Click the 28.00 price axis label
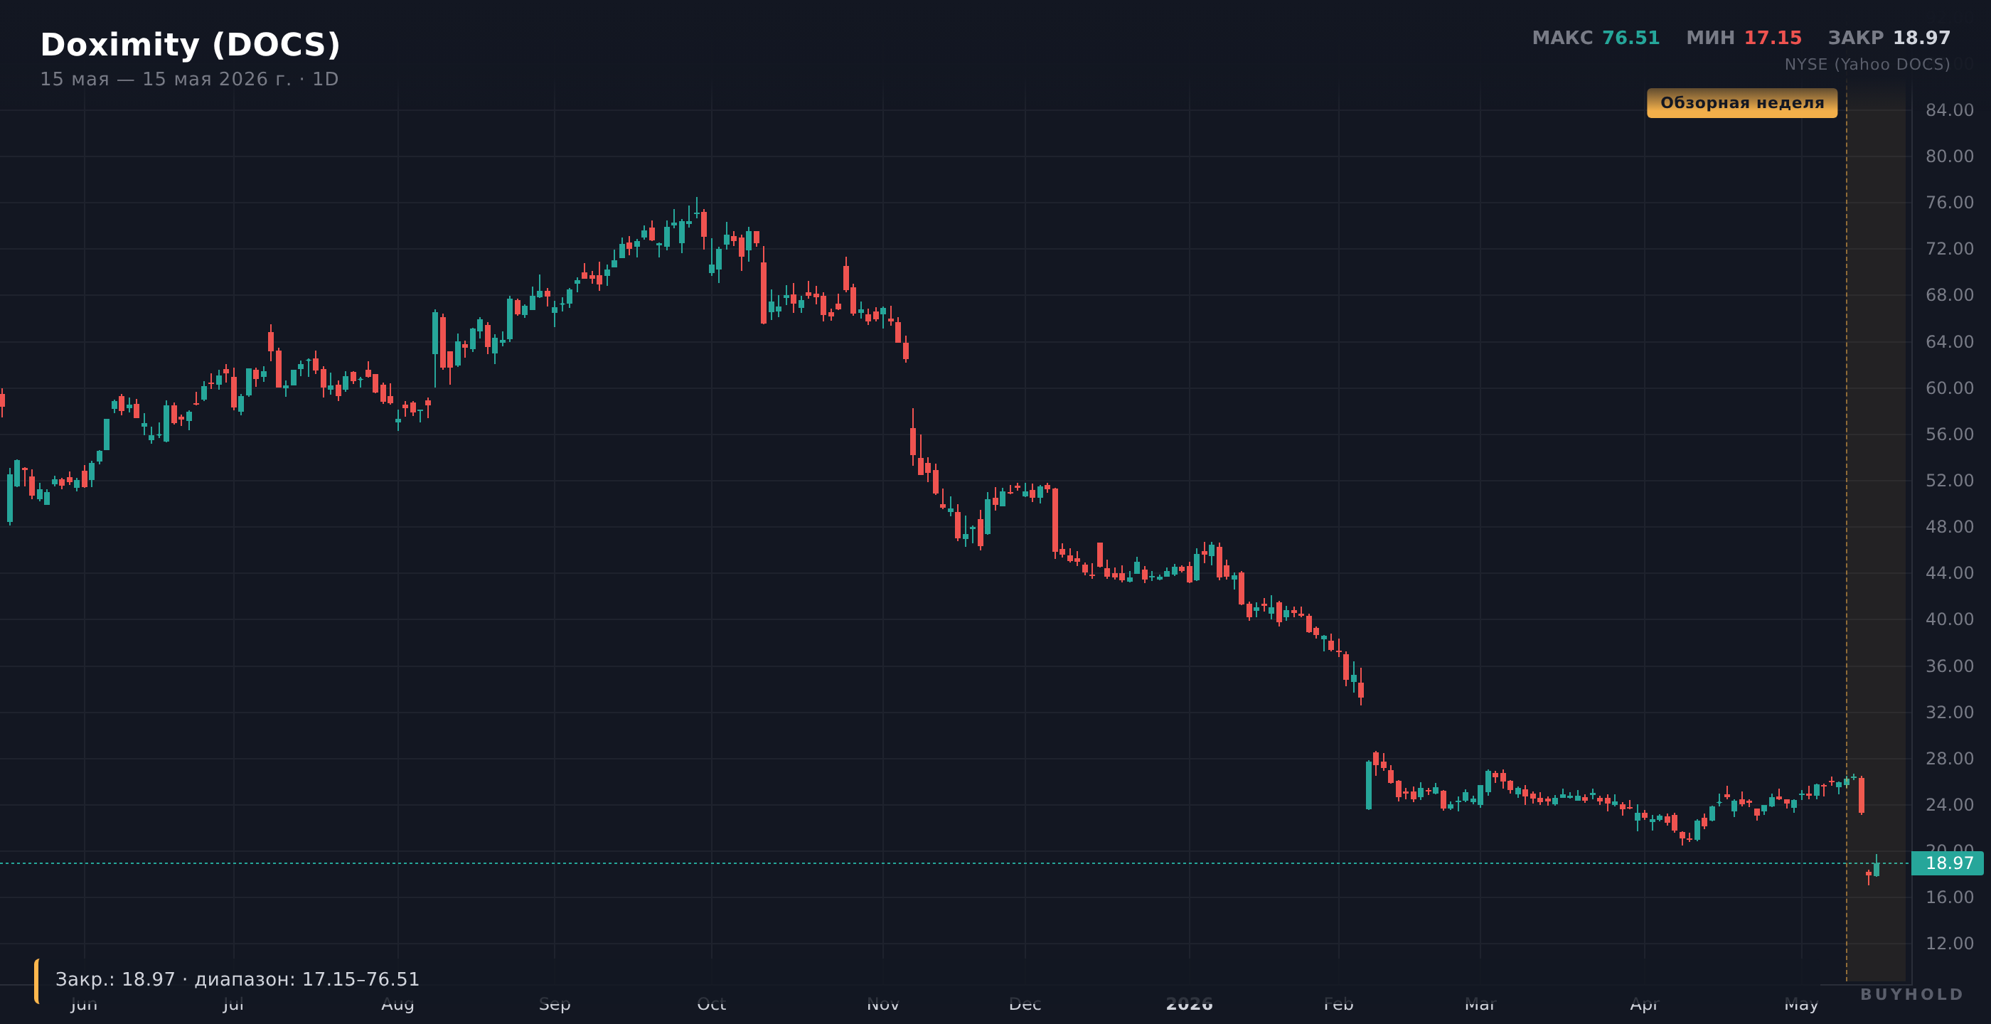The image size is (1991, 1024). (1949, 758)
